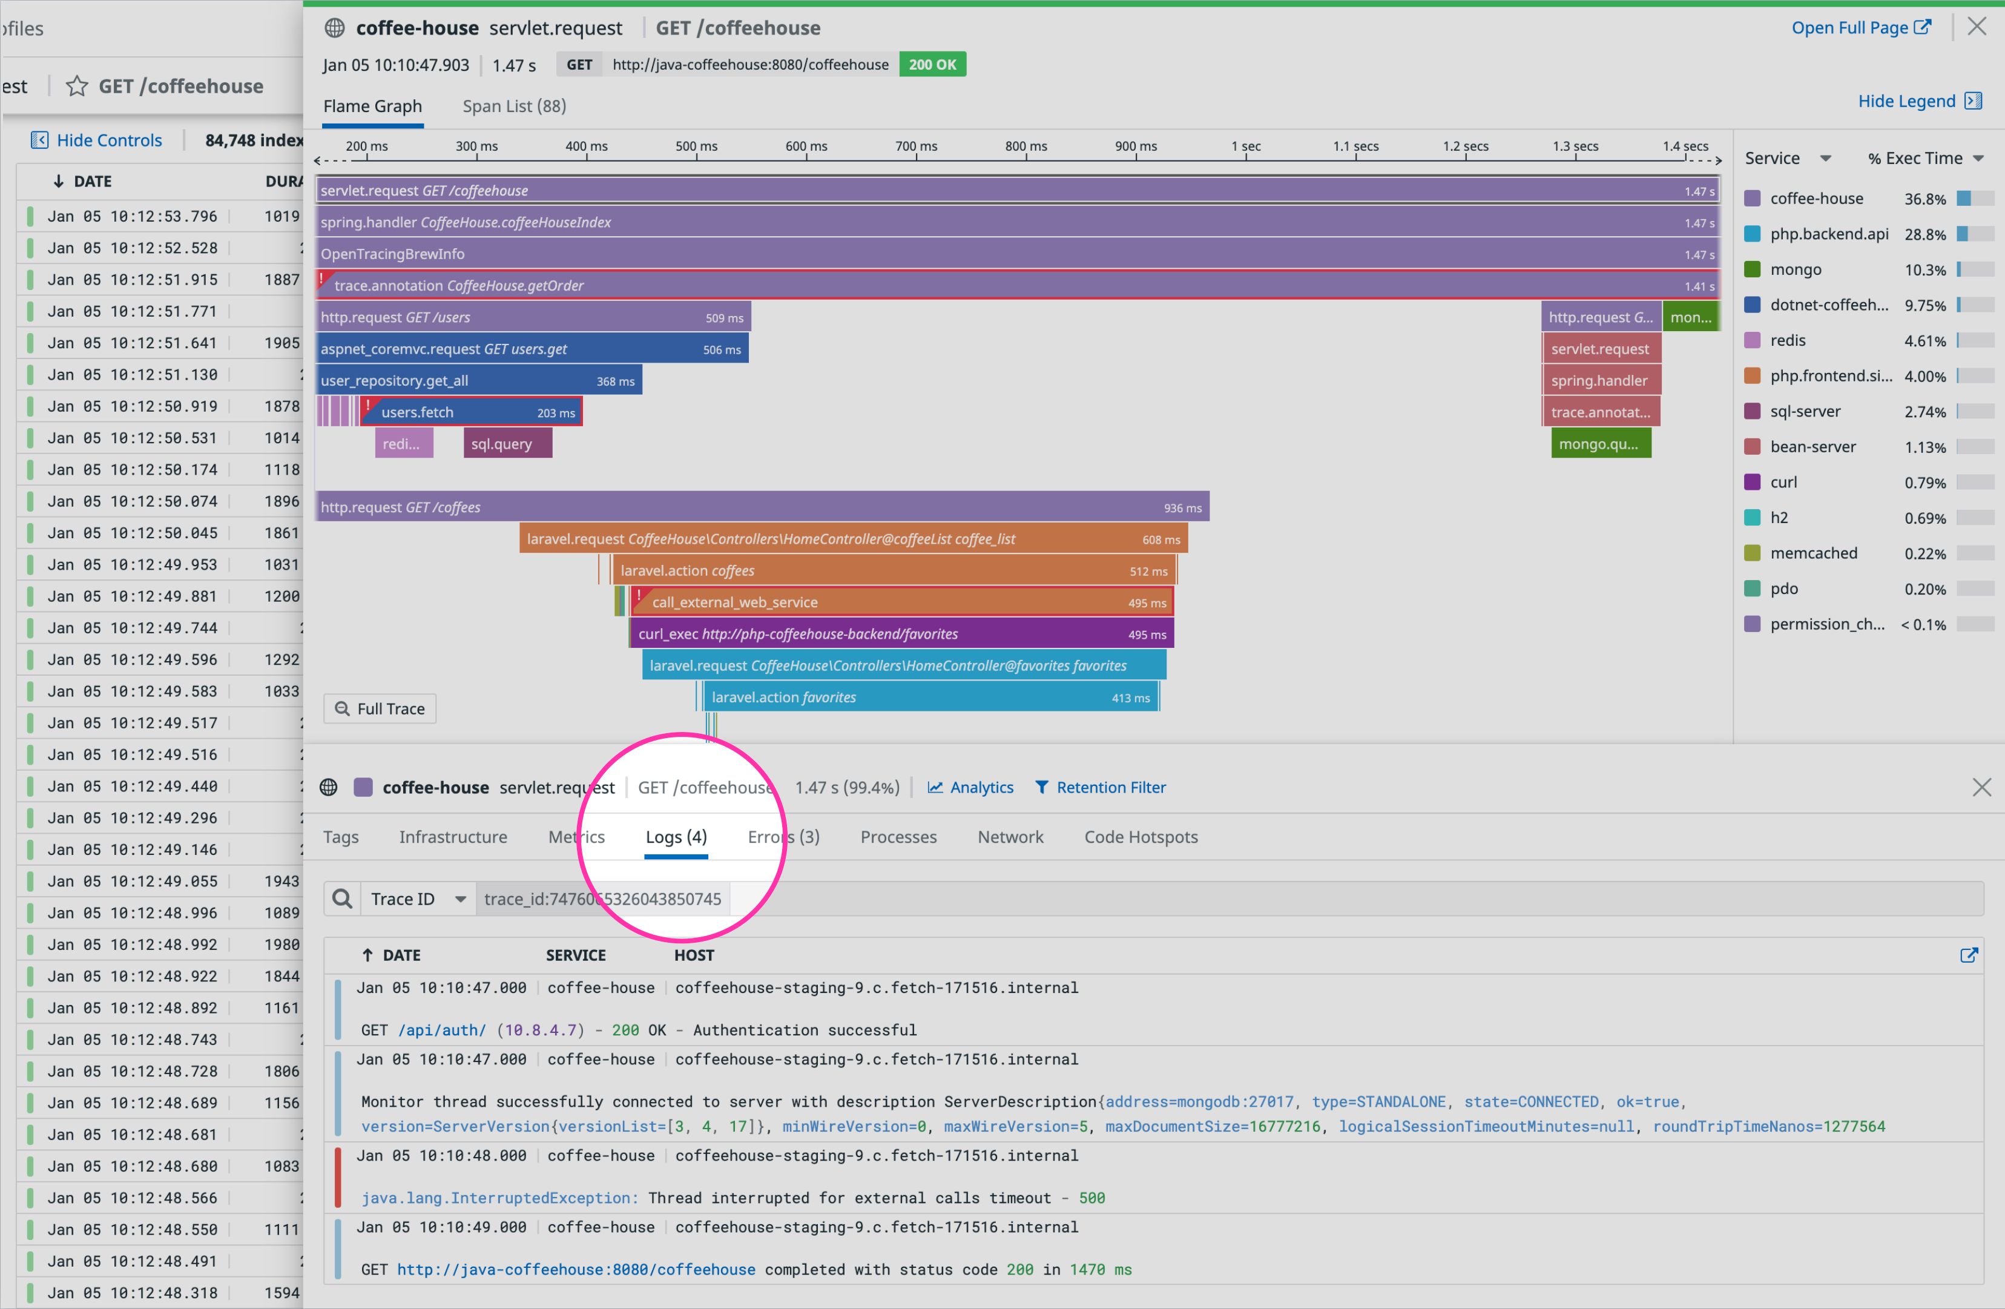This screenshot has height=1309, width=2005.
Task: Open logs in new view via export icon
Action: [1970, 954]
